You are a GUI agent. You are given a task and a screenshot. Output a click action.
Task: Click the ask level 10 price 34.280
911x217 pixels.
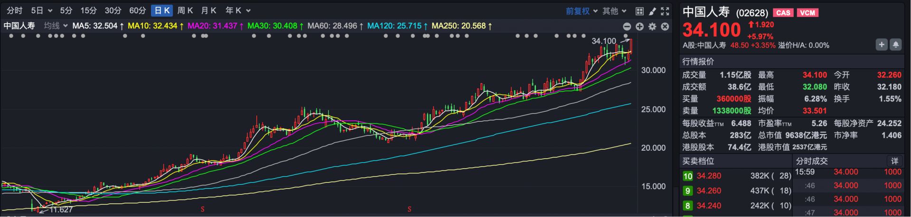click(708, 176)
